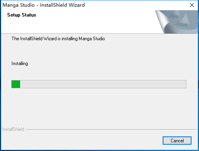Screen dimensions: 199x151
Task: Click the Installing status label
Action: 20,63
